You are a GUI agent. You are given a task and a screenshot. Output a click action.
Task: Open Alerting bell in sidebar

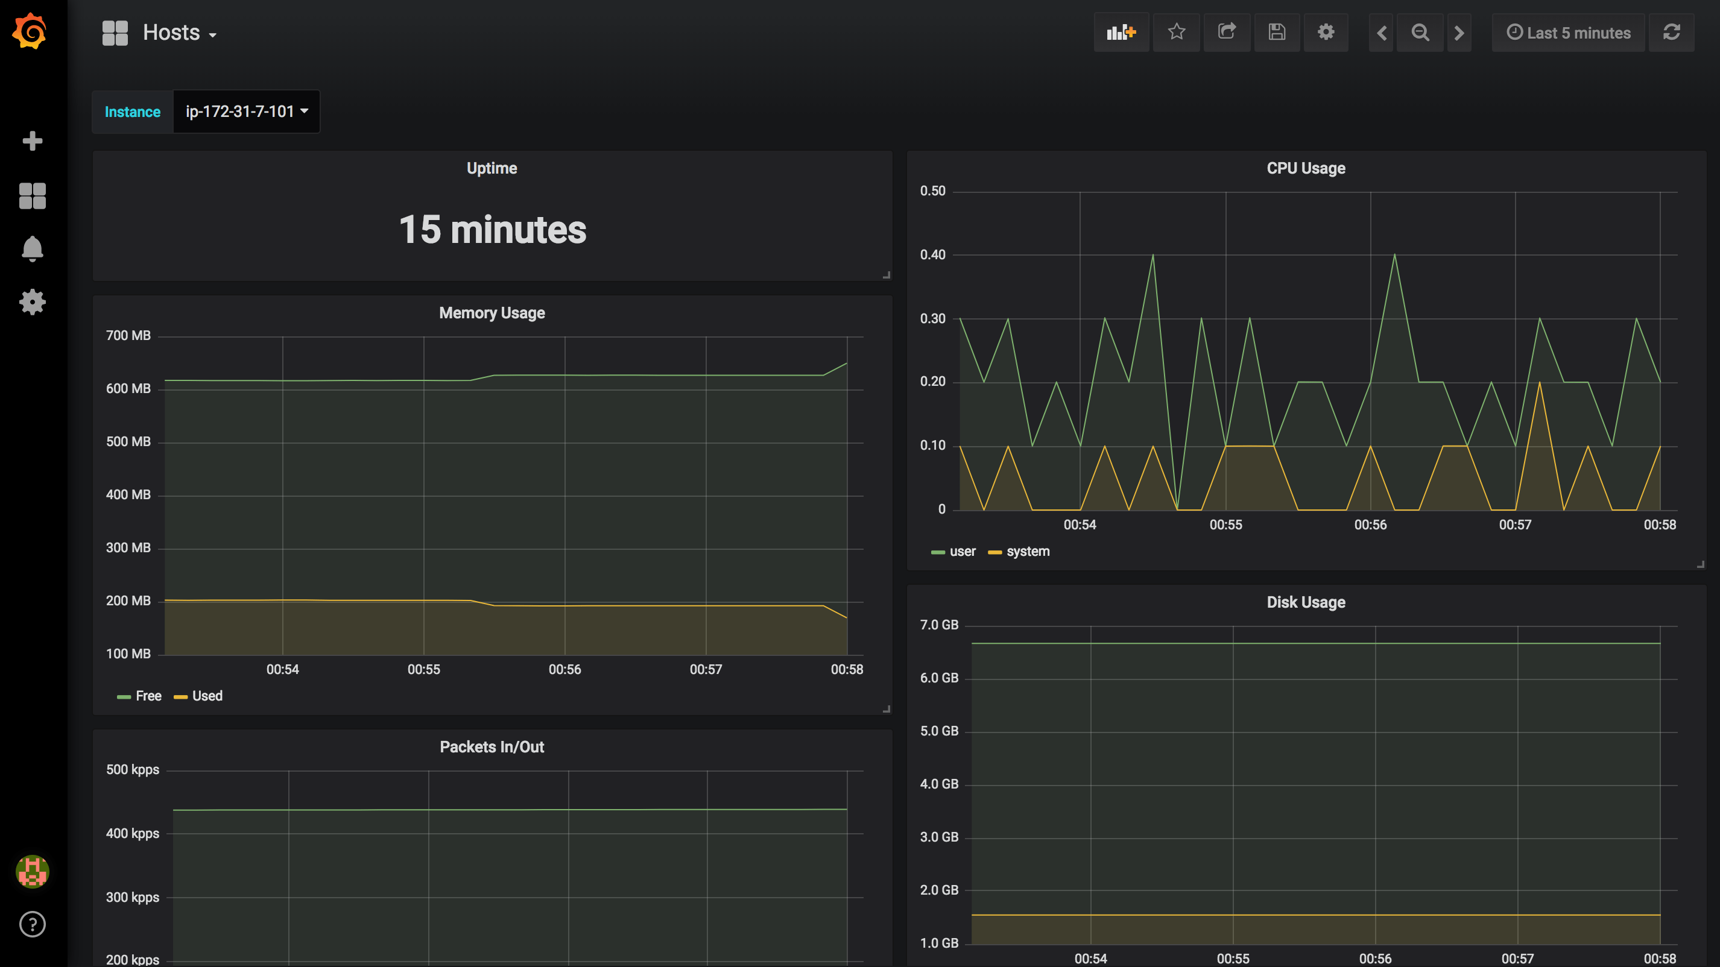tap(32, 249)
